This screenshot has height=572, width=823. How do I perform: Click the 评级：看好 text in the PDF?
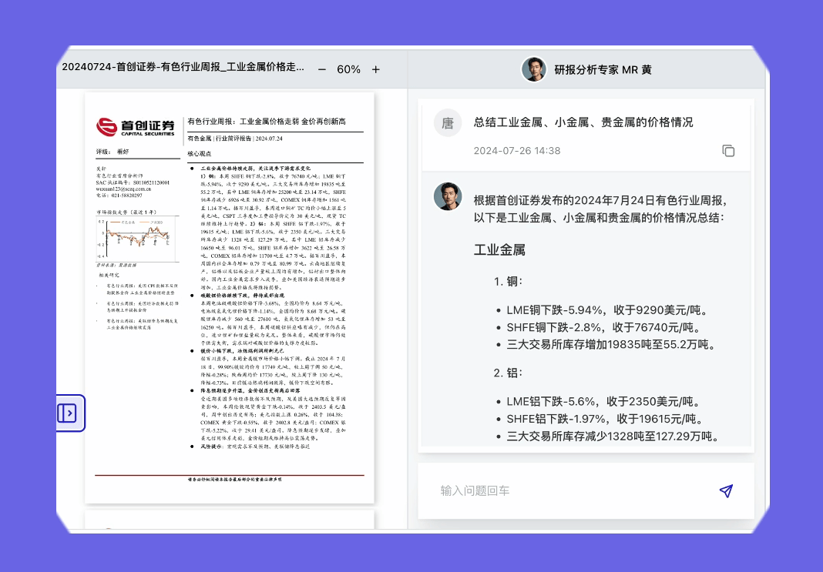(113, 152)
